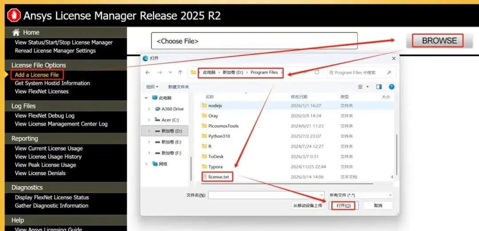Click the <Choose File> input field
This screenshot has height=231, width=479.
254,41
